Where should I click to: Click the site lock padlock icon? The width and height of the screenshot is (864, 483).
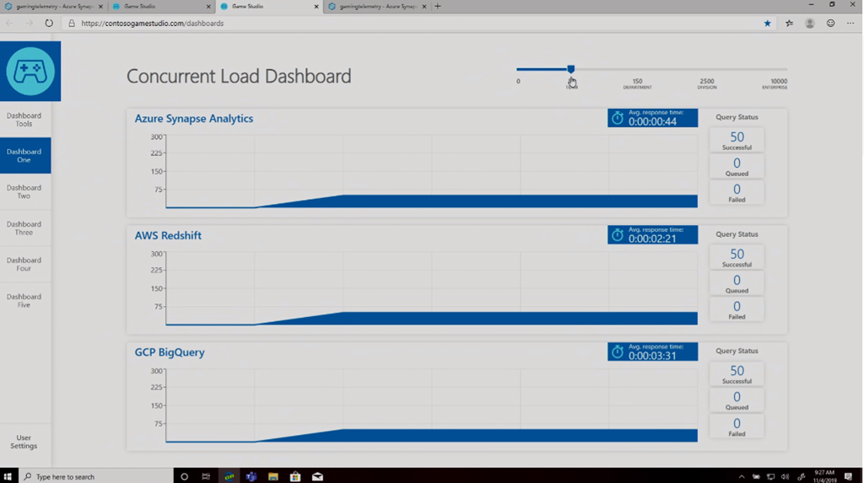(72, 23)
